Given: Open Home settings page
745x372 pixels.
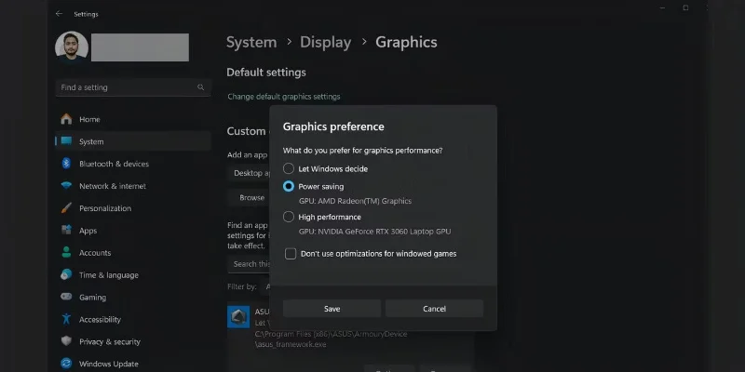Looking at the screenshot, I should click(x=89, y=120).
